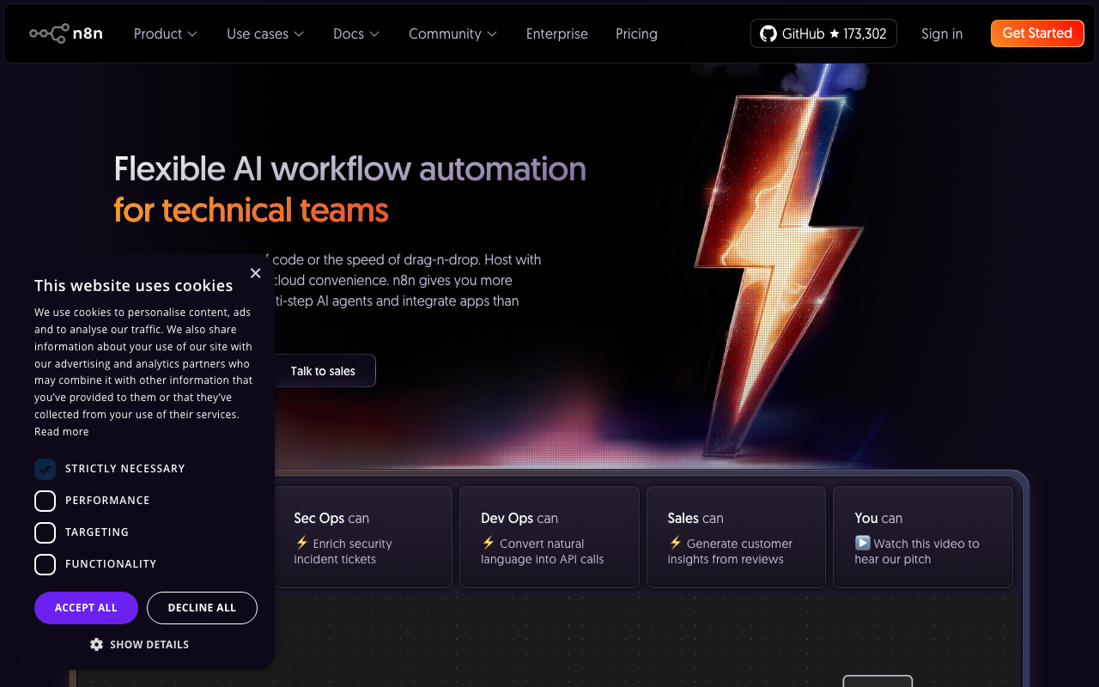Open the Enterprise nav item

(556, 33)
